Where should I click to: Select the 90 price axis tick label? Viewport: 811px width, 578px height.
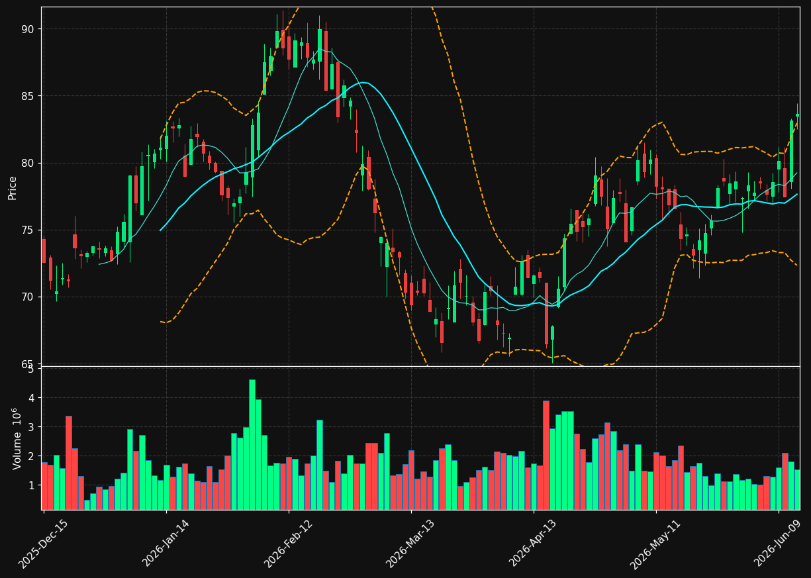click(27, 29)
